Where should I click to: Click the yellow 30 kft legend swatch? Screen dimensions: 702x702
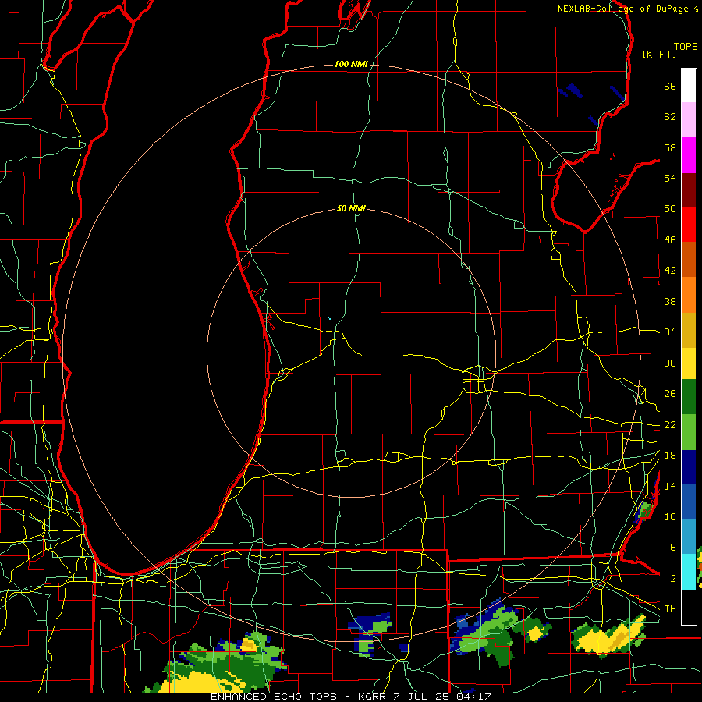(689, 363)
